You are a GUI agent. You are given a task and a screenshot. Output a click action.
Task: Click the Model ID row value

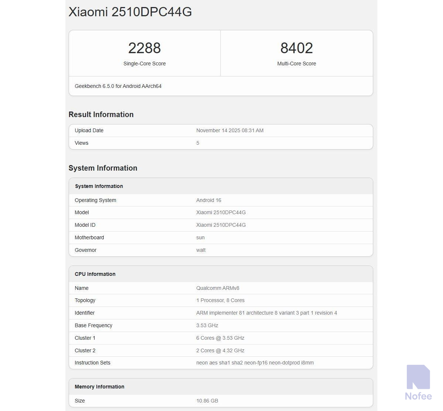[221, 225]
